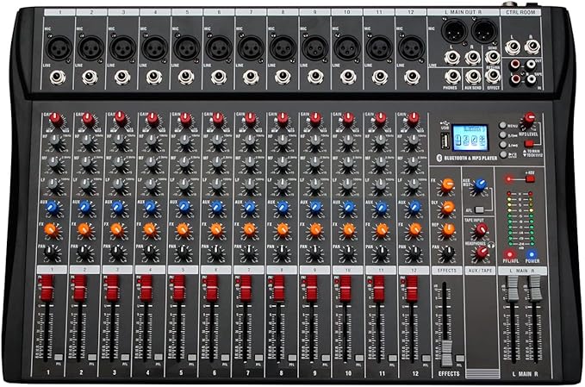The width and height of the screenshot is (585, 387).
Task: Select channel 3 PAN knob
Action: pyautogui.click(x=120, y=251)
